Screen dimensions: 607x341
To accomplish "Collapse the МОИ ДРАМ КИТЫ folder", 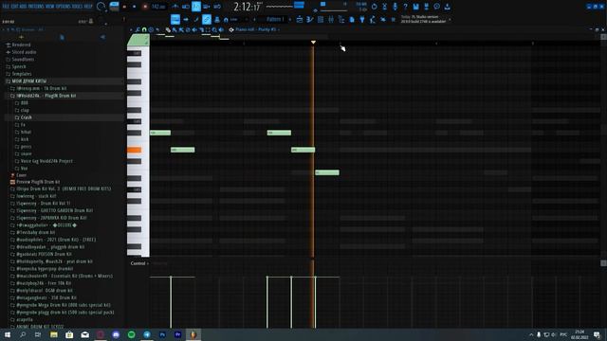I will coord(26,81).
